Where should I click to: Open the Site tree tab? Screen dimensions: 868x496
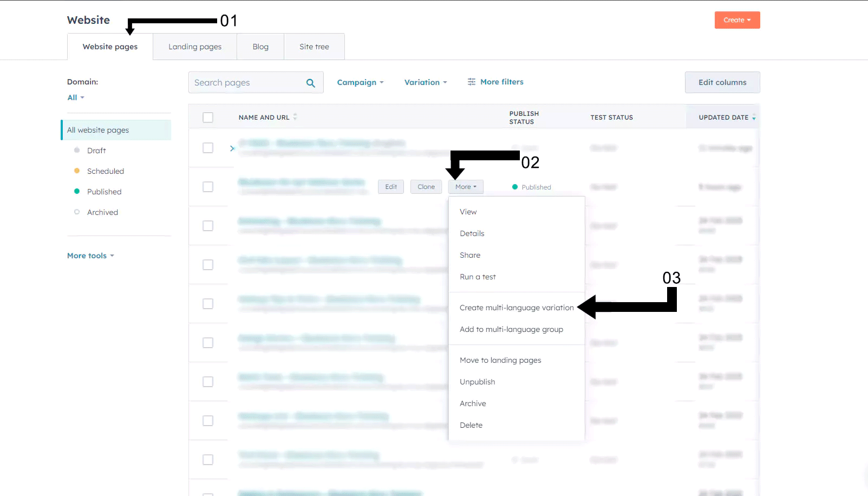pyautogui.click(x=314, y=47)
